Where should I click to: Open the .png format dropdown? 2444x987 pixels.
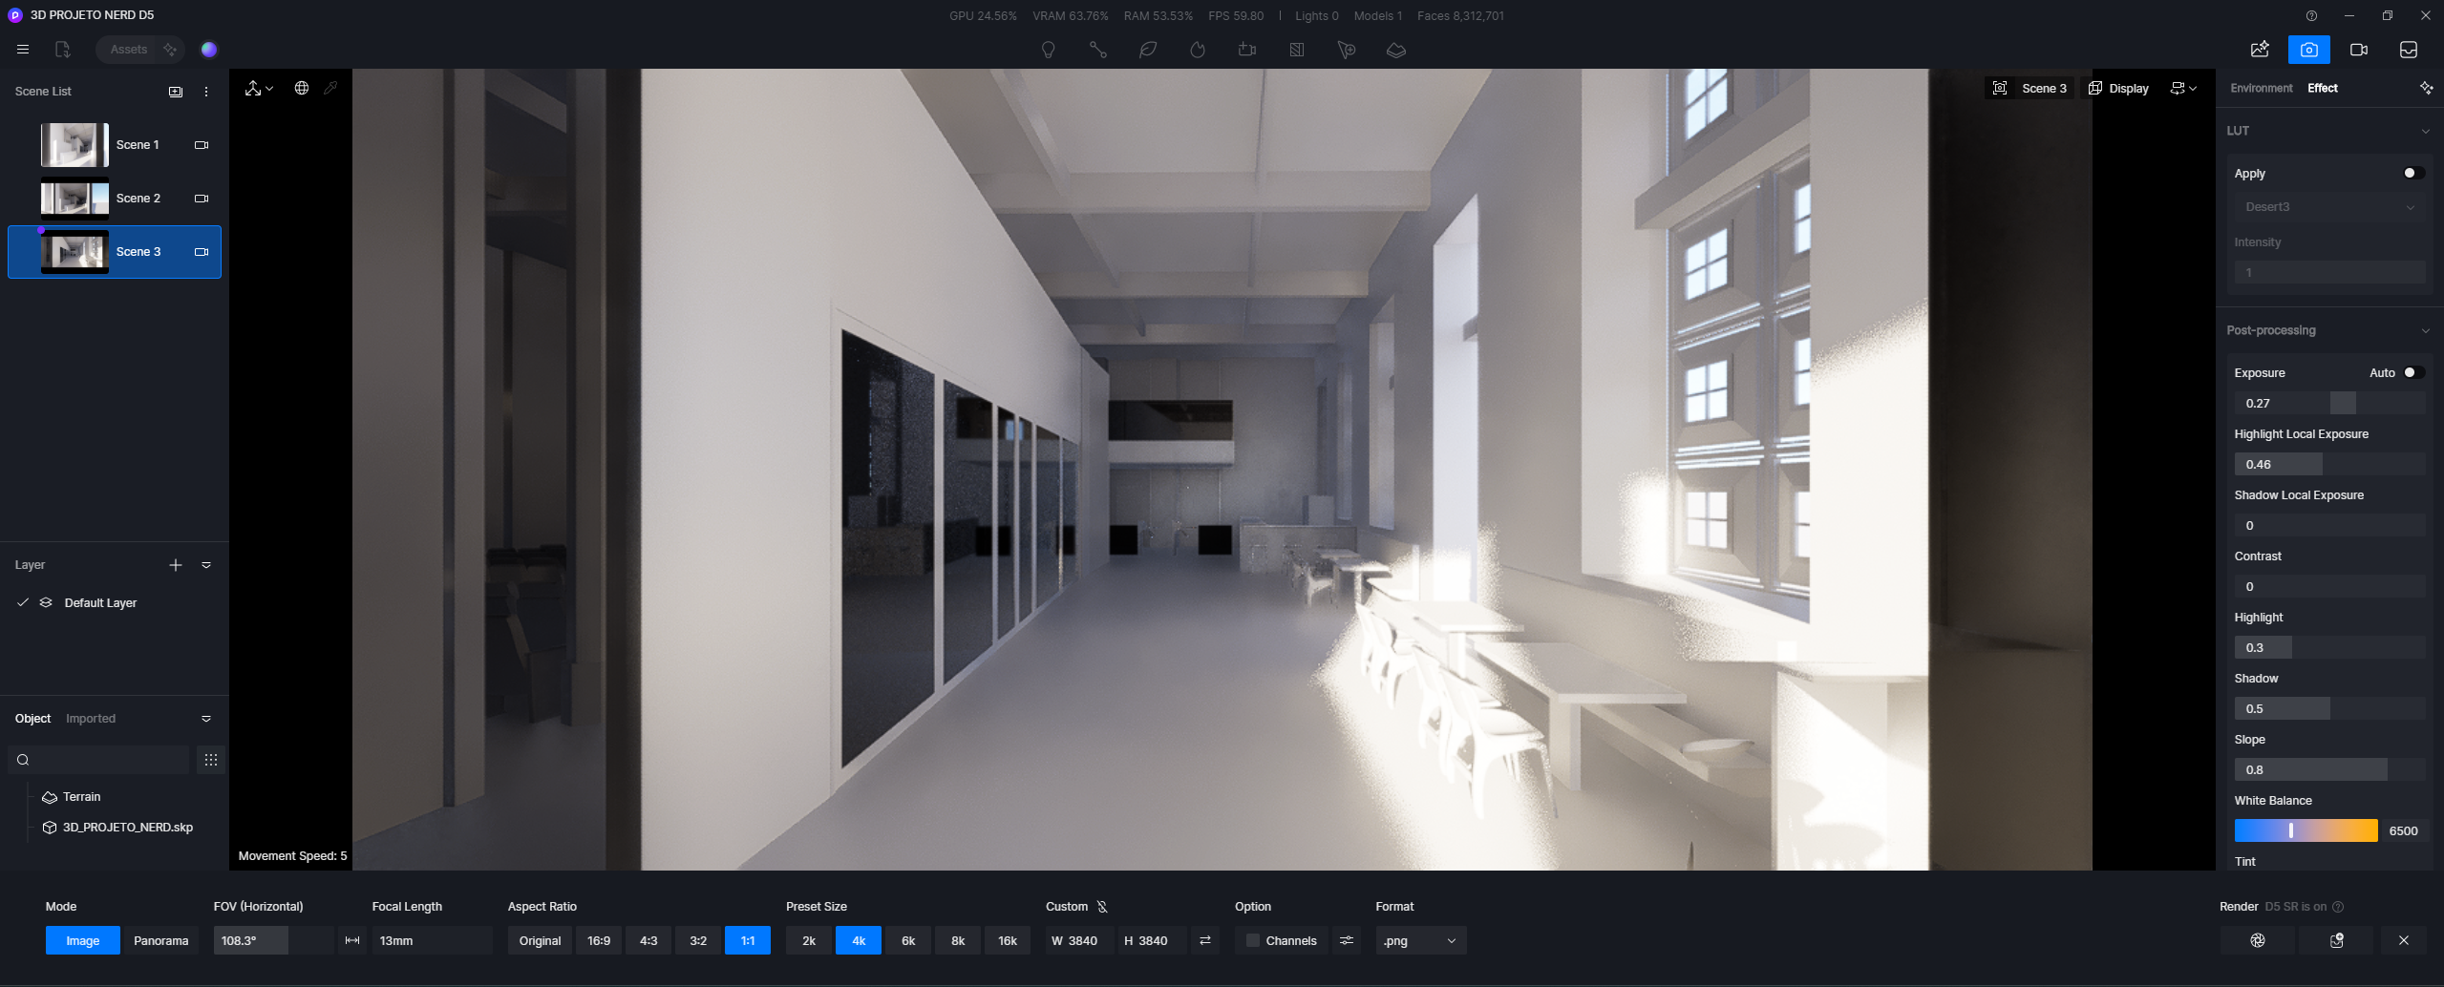(x=1420, y=940)
